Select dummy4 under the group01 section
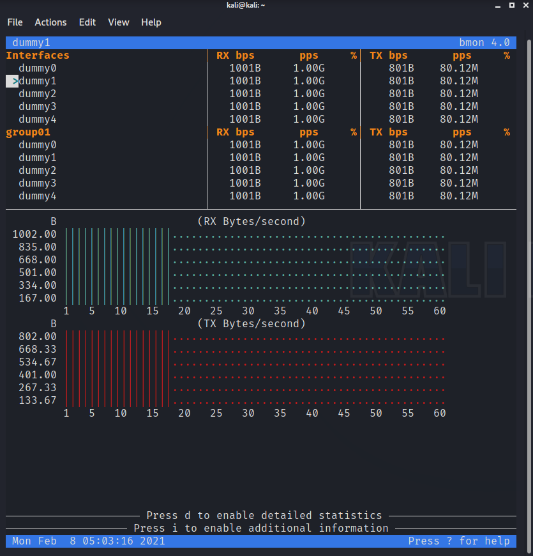This screenshot has width=533, height=556. pos(38,196)
